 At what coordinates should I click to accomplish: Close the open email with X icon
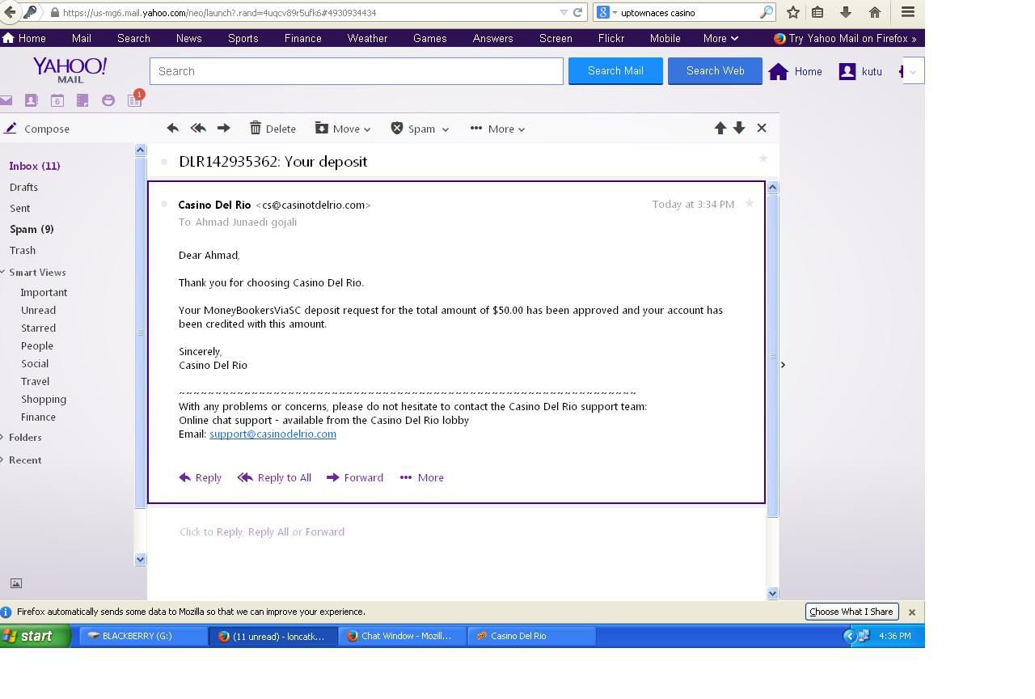(762, 128)
